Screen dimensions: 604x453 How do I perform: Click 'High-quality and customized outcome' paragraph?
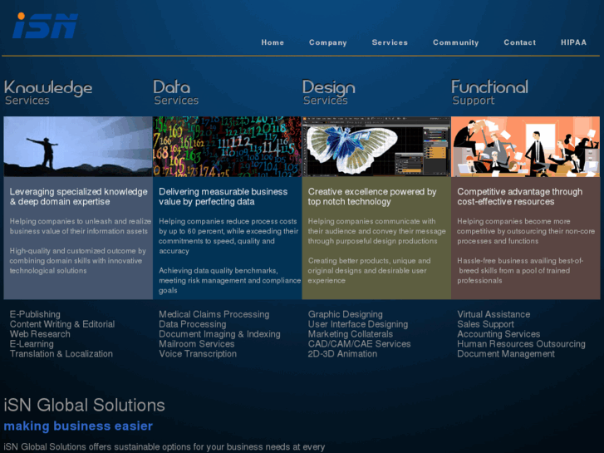78,261
